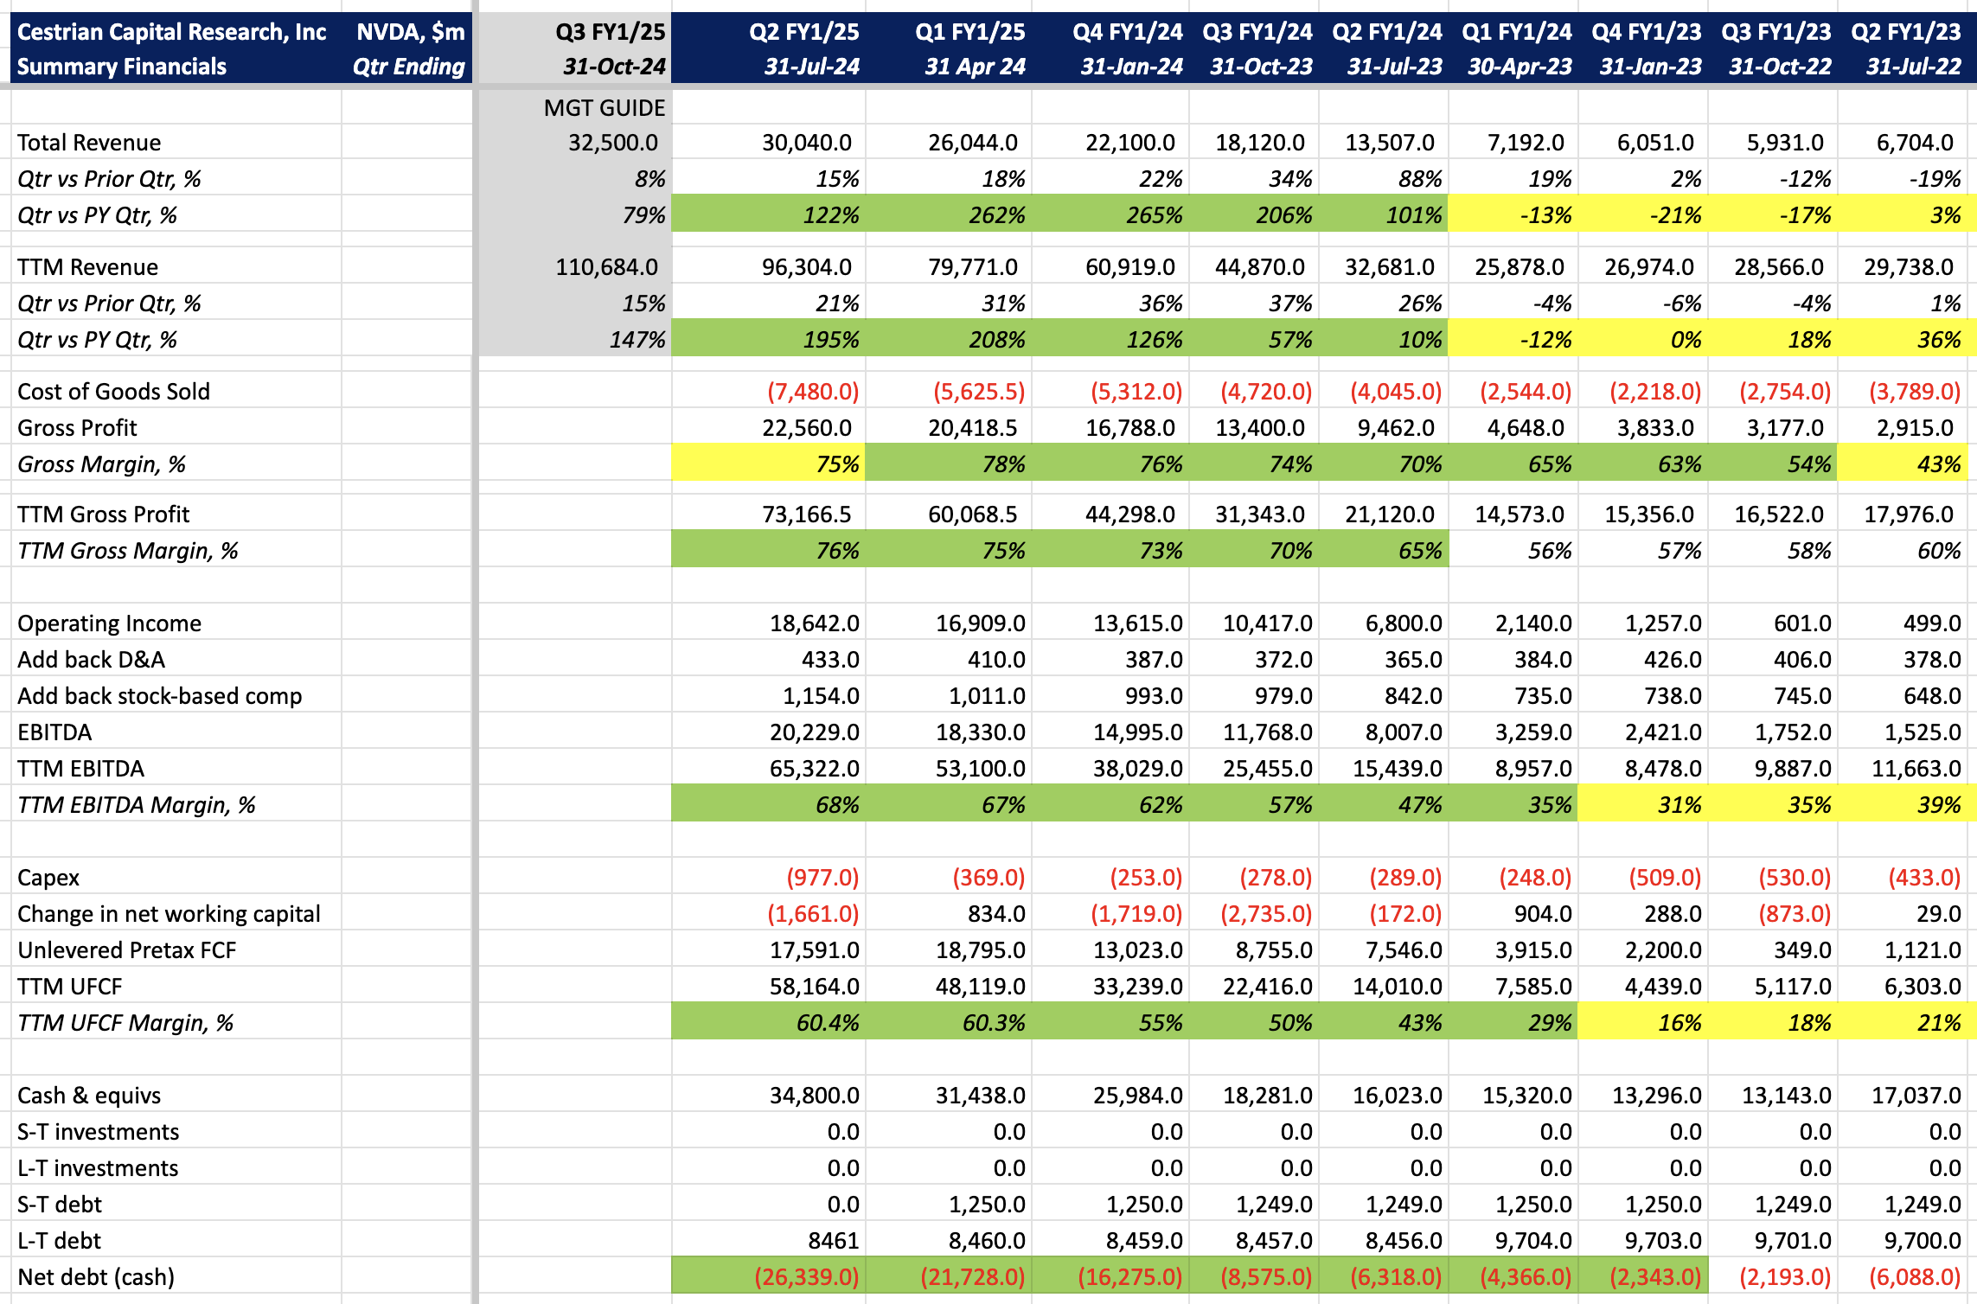Image resolution: width=1977 pixels, height=1304 pixels.
Task: Click the MGT GUIDE cell
Action: pyautogui.click(x=604, y=108)
